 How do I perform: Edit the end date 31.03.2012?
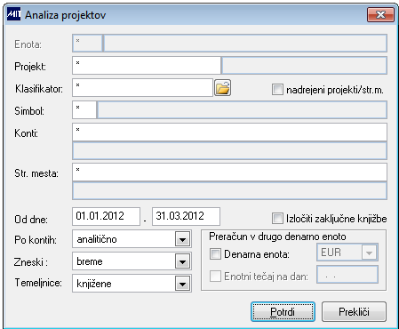[186, 216]
